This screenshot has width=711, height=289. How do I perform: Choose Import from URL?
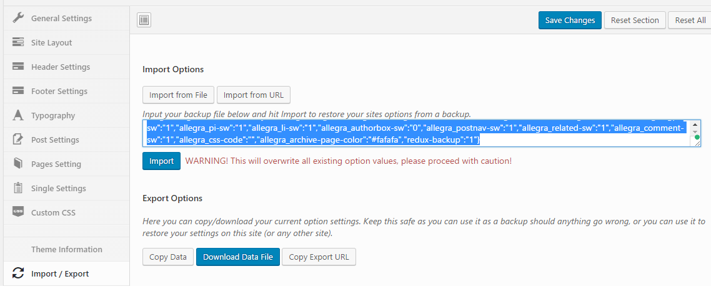[x=253, y=95]
